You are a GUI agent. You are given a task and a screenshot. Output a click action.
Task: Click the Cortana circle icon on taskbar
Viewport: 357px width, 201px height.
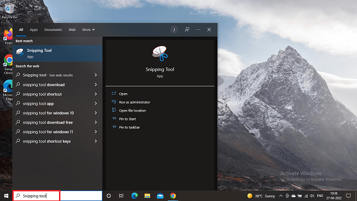click(109, 196)
